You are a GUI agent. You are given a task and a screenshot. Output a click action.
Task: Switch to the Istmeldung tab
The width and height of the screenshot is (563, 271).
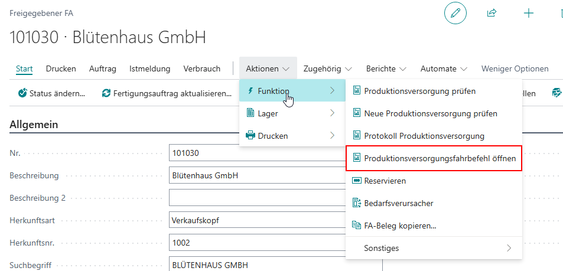149,68
